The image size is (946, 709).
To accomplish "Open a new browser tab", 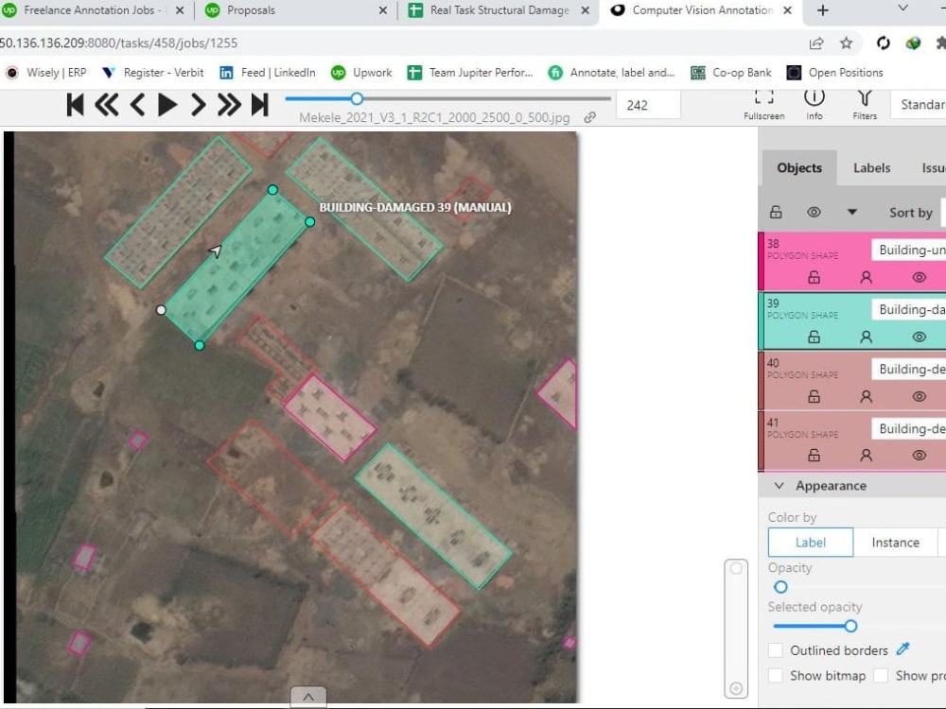I will click(x=822, y=10).
